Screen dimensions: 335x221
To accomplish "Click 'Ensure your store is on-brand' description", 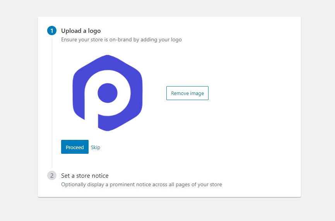I will tap(121, 40).
